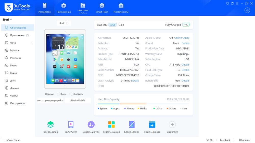Click the Перезаг. restart button
This screenshot has width=255, height=143.
(x=50, y=94)
